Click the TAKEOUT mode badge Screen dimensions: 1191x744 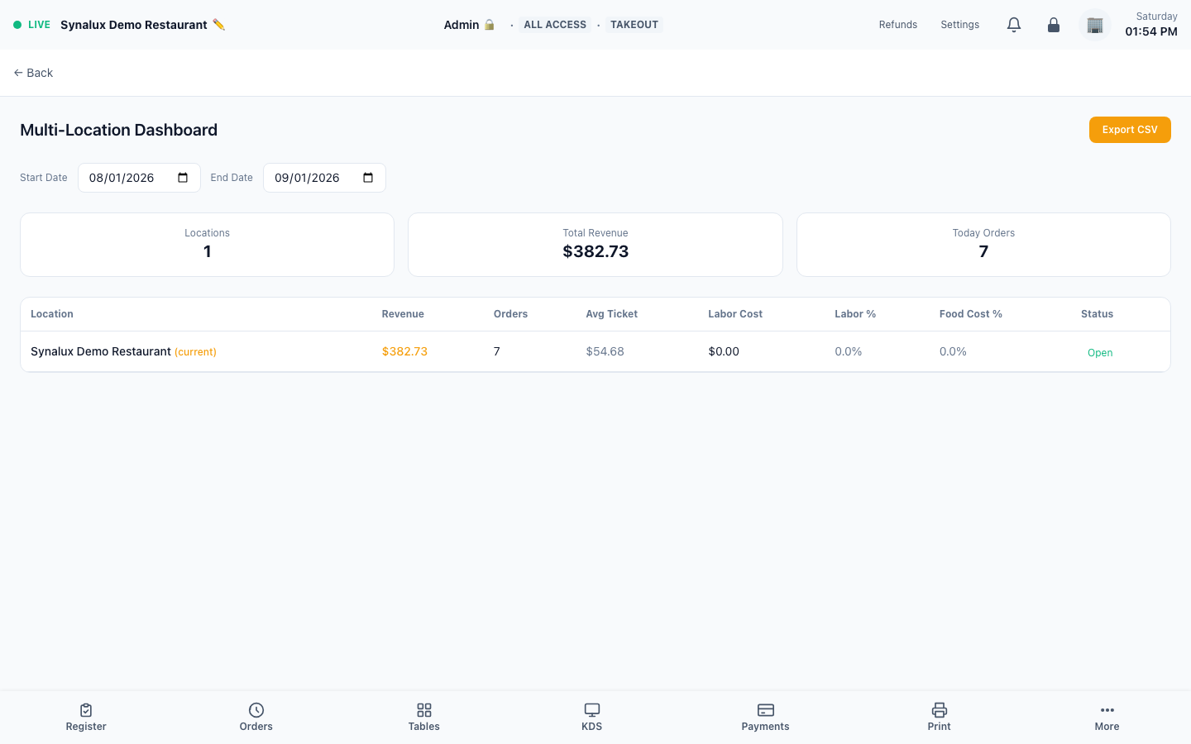pos(634,25)
